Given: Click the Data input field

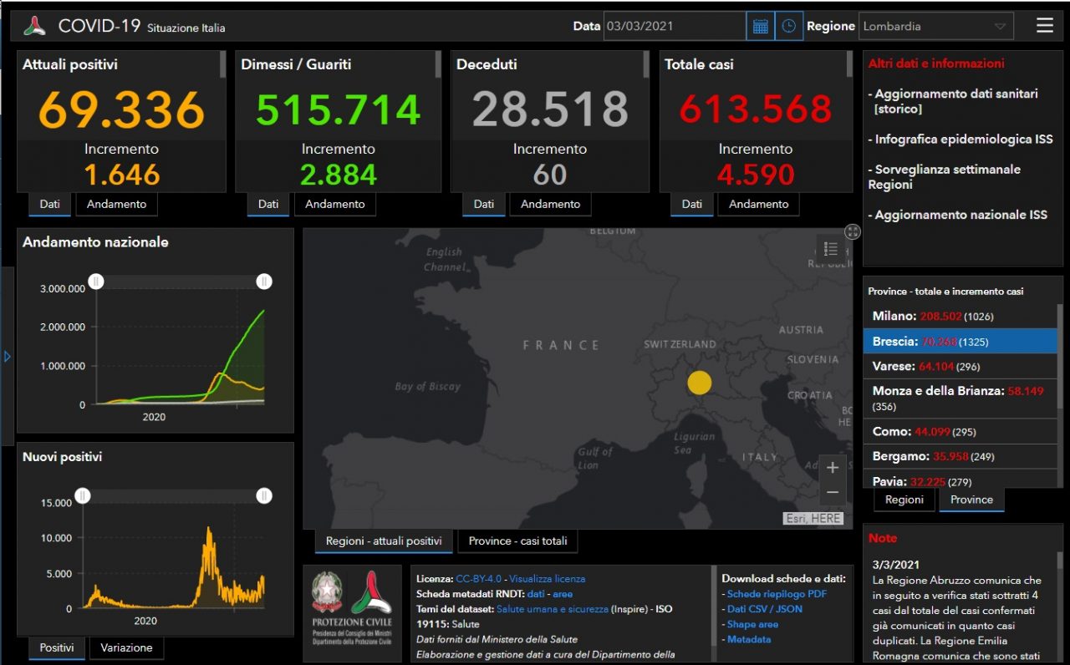Looking at the screenshot, I should (674, 26).
